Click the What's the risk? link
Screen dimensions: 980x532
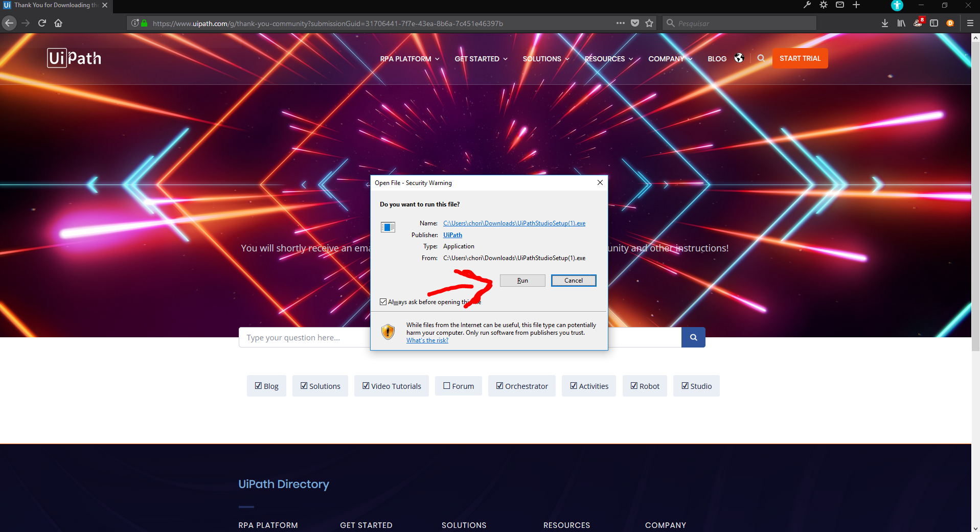pos(427,340)
